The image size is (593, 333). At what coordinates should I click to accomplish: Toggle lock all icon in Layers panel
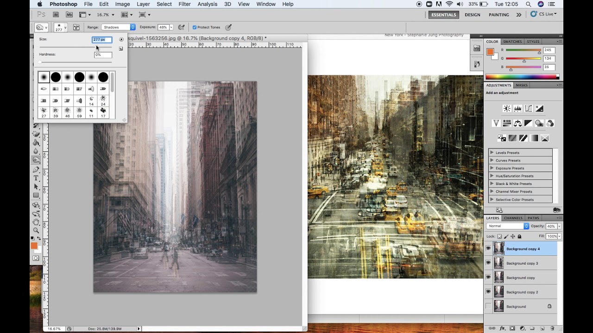[519, 236]
